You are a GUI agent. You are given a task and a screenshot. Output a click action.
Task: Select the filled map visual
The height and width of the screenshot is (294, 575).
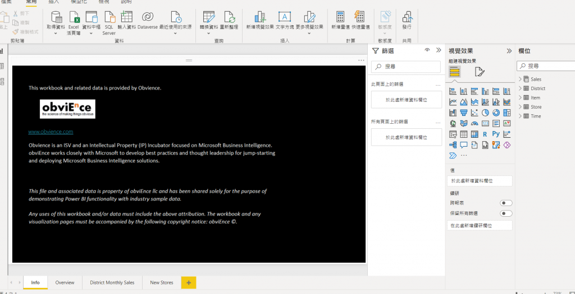[x=463, y=124]
